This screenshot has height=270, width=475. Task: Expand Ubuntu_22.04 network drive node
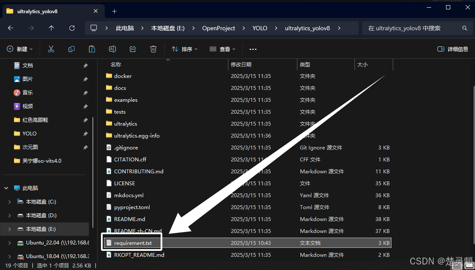10,243
